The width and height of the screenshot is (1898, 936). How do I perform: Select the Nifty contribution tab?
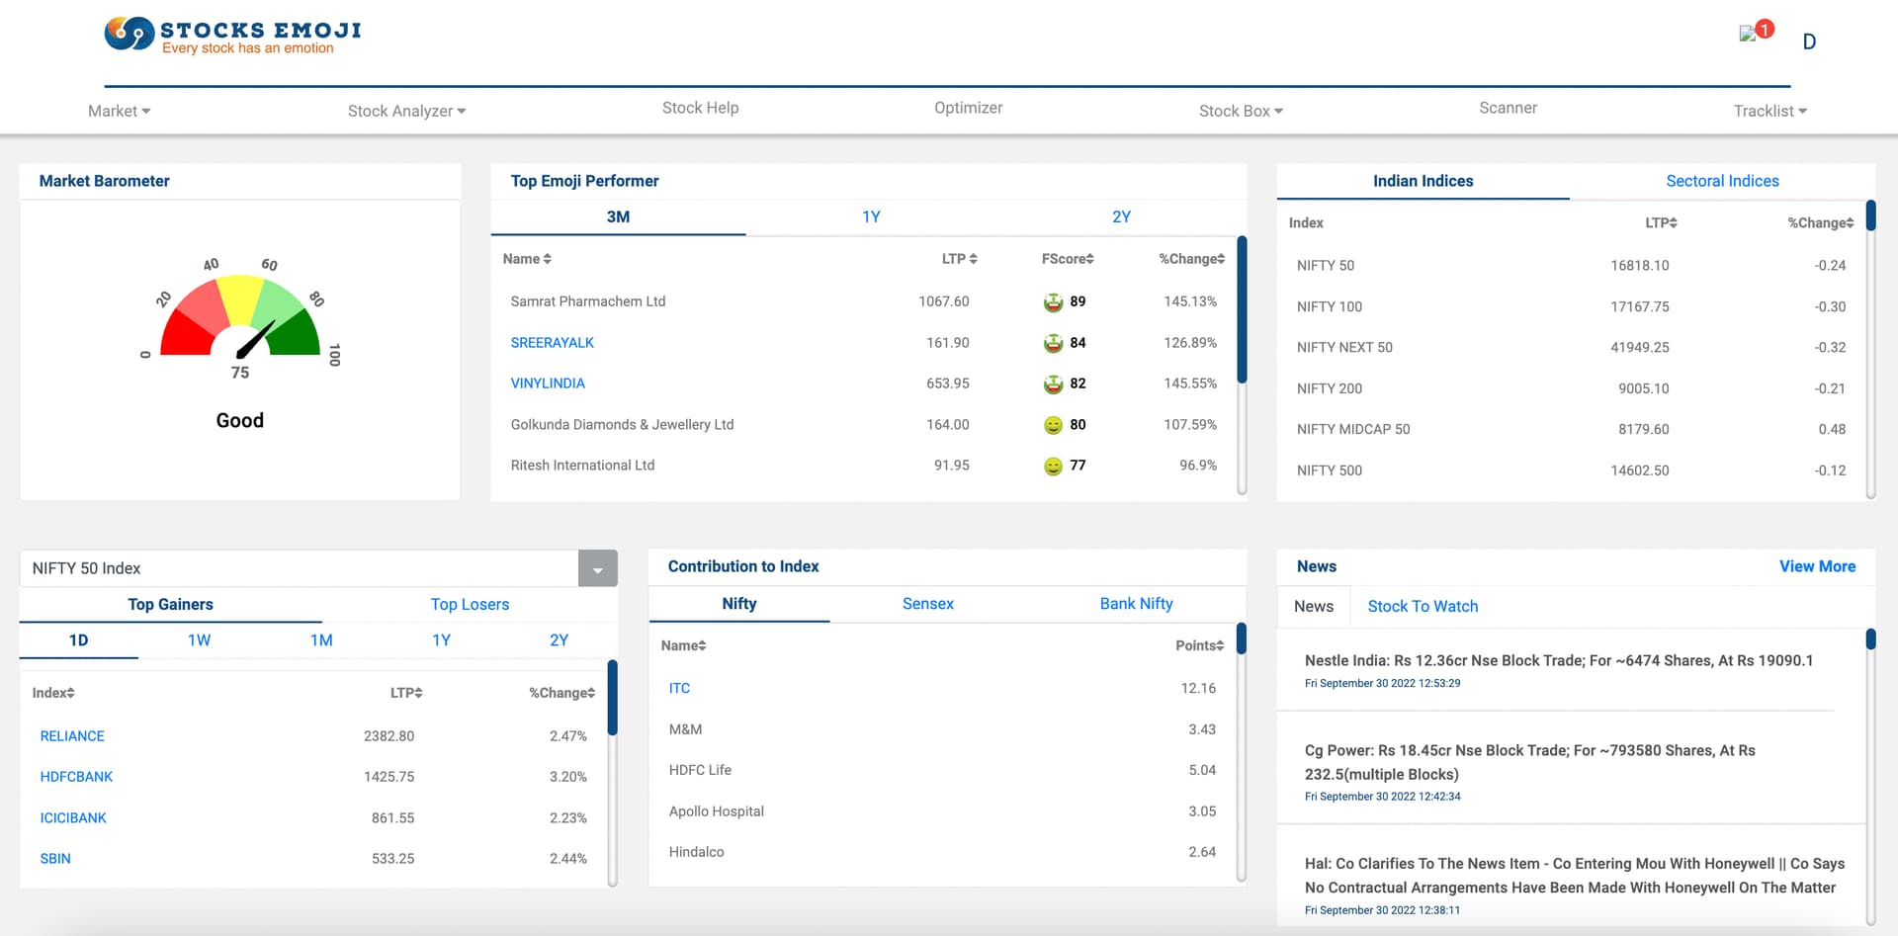[739, 604]
